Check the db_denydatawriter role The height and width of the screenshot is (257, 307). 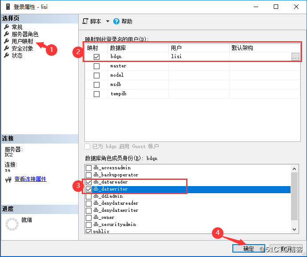tap(89, 210)
